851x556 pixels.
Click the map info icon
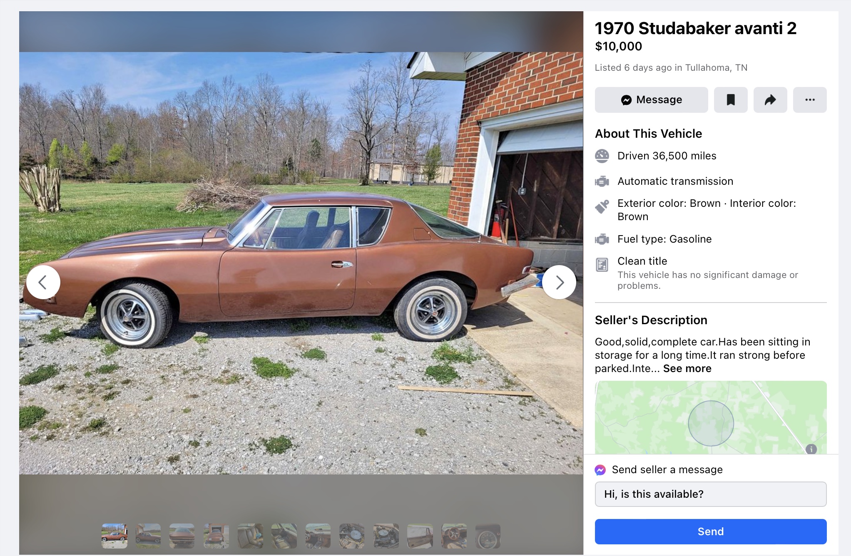coord(811,449)
